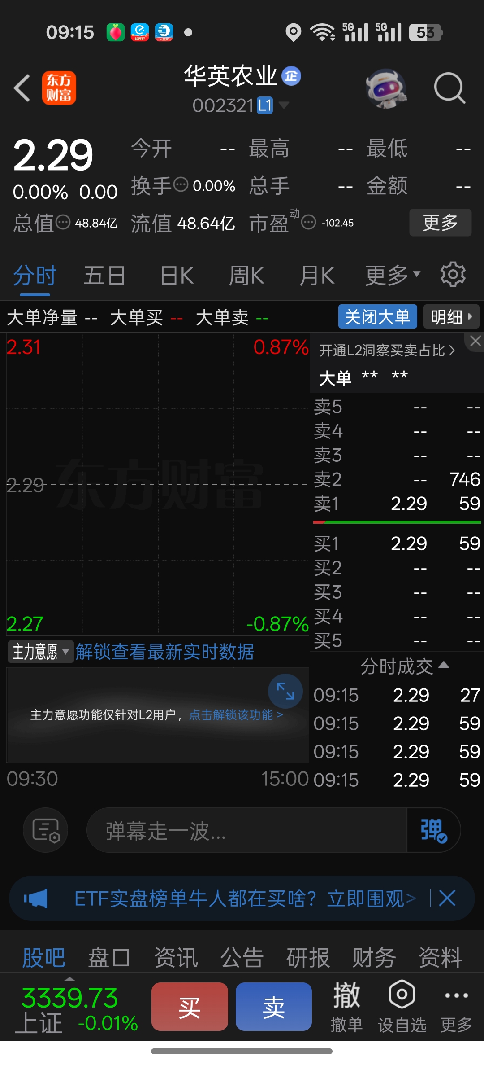Screen dimensions: 484x1065
Task: Toggle 关闭大单 button
Action: [x=378, y=317]
